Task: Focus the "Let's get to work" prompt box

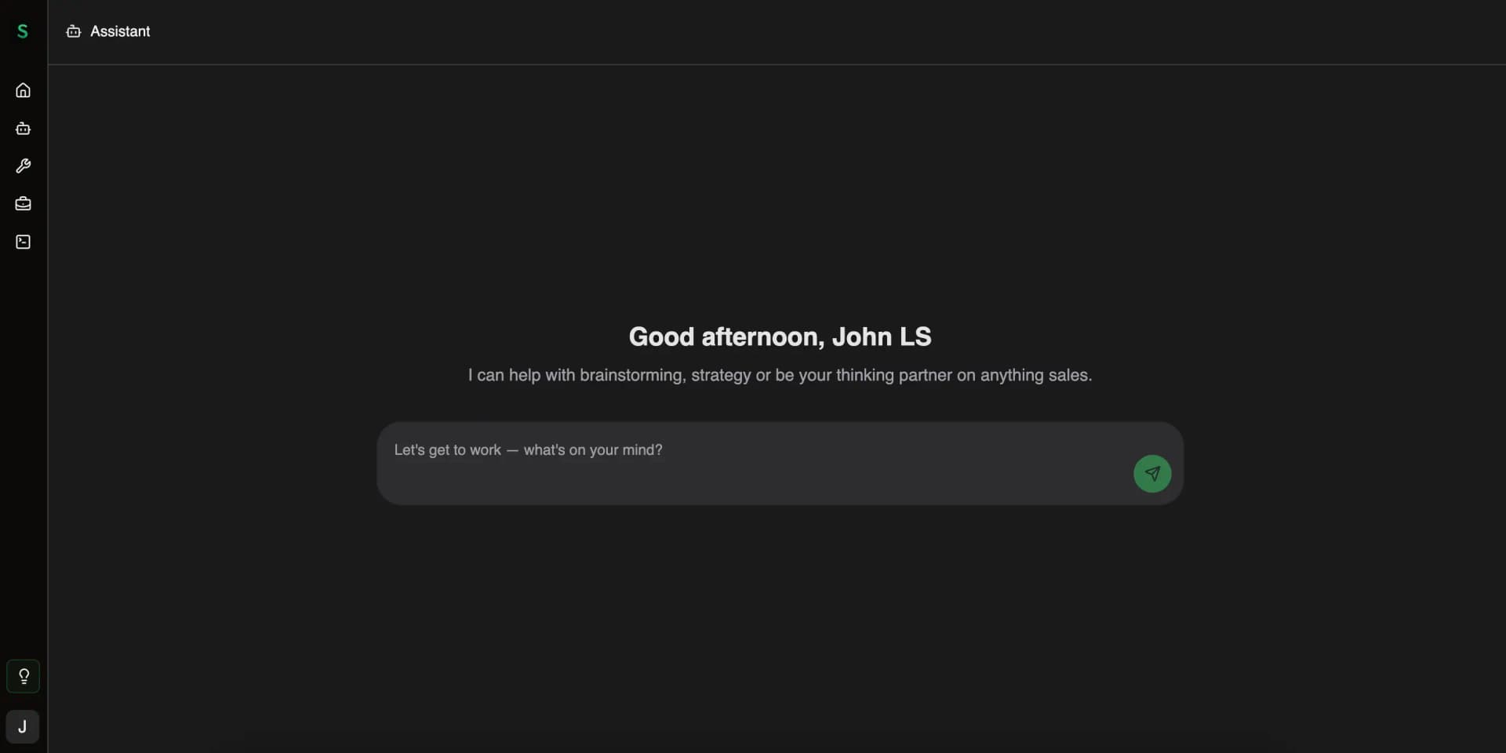Action: [529, 449]
